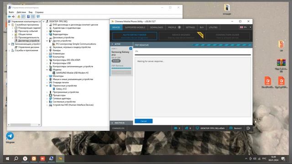Collapse the Модемы device category
Screen dimensions: 292x164
point(47,70)
